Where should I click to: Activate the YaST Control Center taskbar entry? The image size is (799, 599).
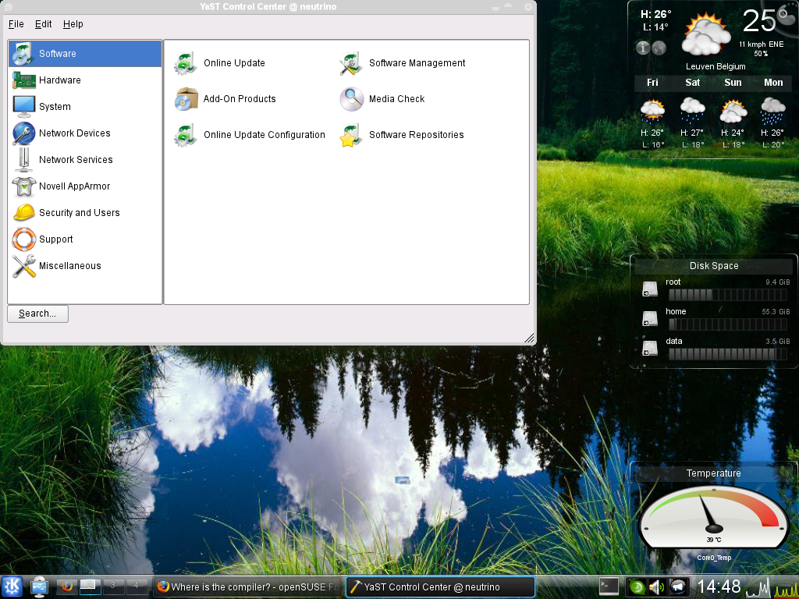(x=440, y=587)
